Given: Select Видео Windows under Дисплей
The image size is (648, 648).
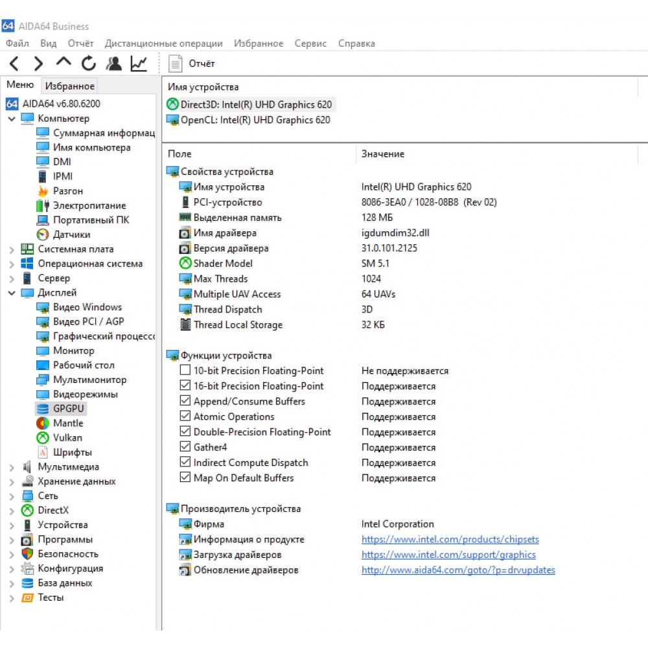Looking at the screenshot, I should [79, 307].
